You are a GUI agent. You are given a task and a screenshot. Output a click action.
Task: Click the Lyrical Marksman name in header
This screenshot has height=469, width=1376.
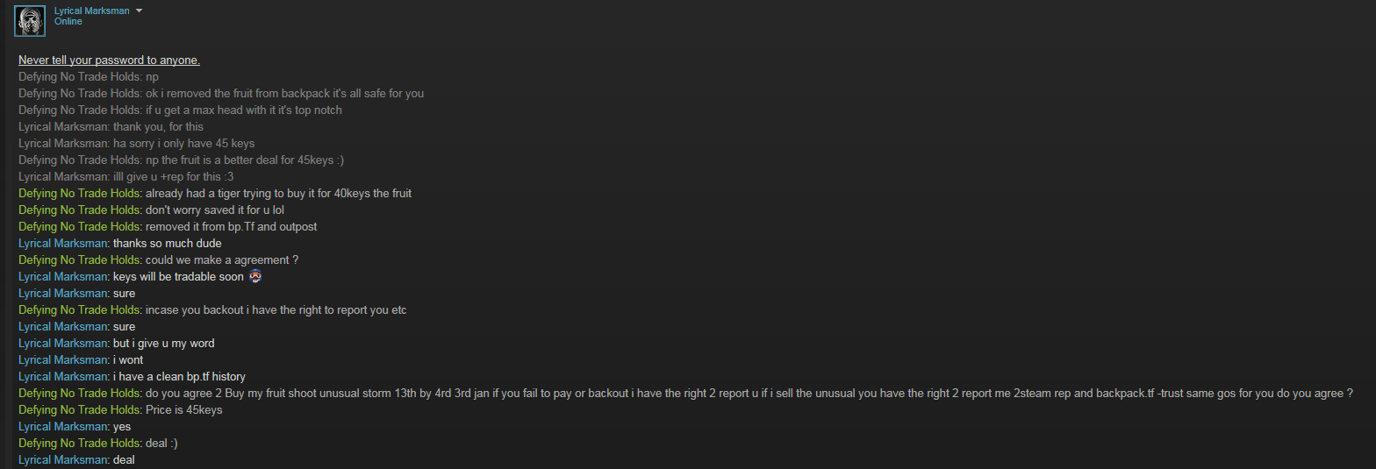point(91,11)
